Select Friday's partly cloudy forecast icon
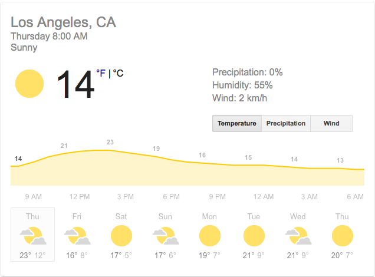 point(77,236)
